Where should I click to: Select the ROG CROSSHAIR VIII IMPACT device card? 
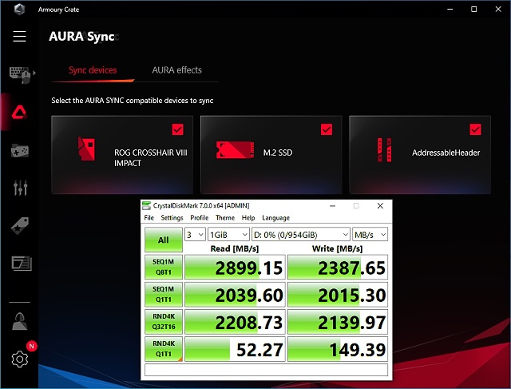pos(122,155)
